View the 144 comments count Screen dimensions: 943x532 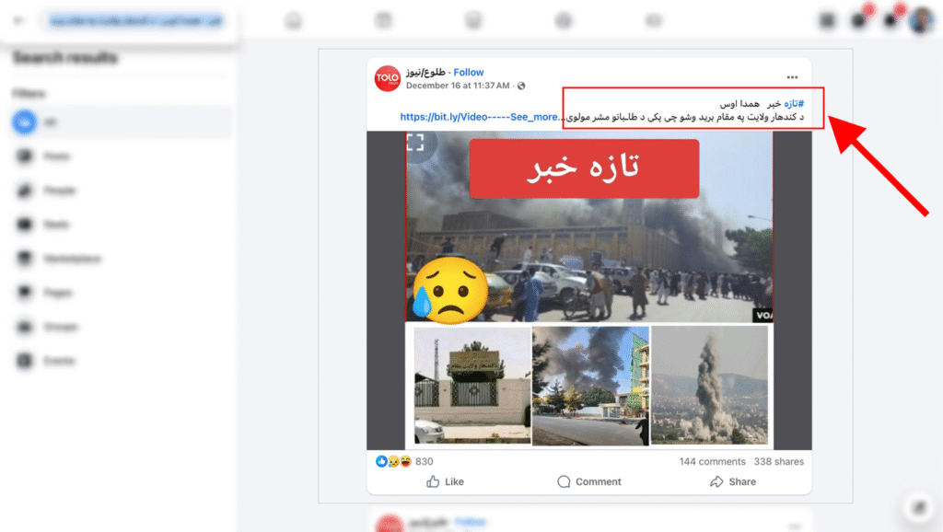pos(712,461)
